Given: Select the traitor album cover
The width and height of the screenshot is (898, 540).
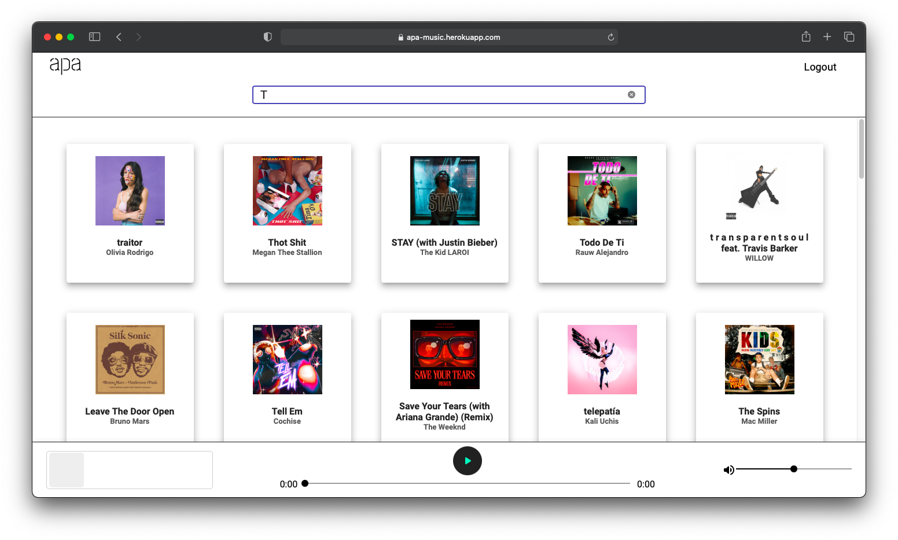Looking at the screenshot, I should click(130, 191).
